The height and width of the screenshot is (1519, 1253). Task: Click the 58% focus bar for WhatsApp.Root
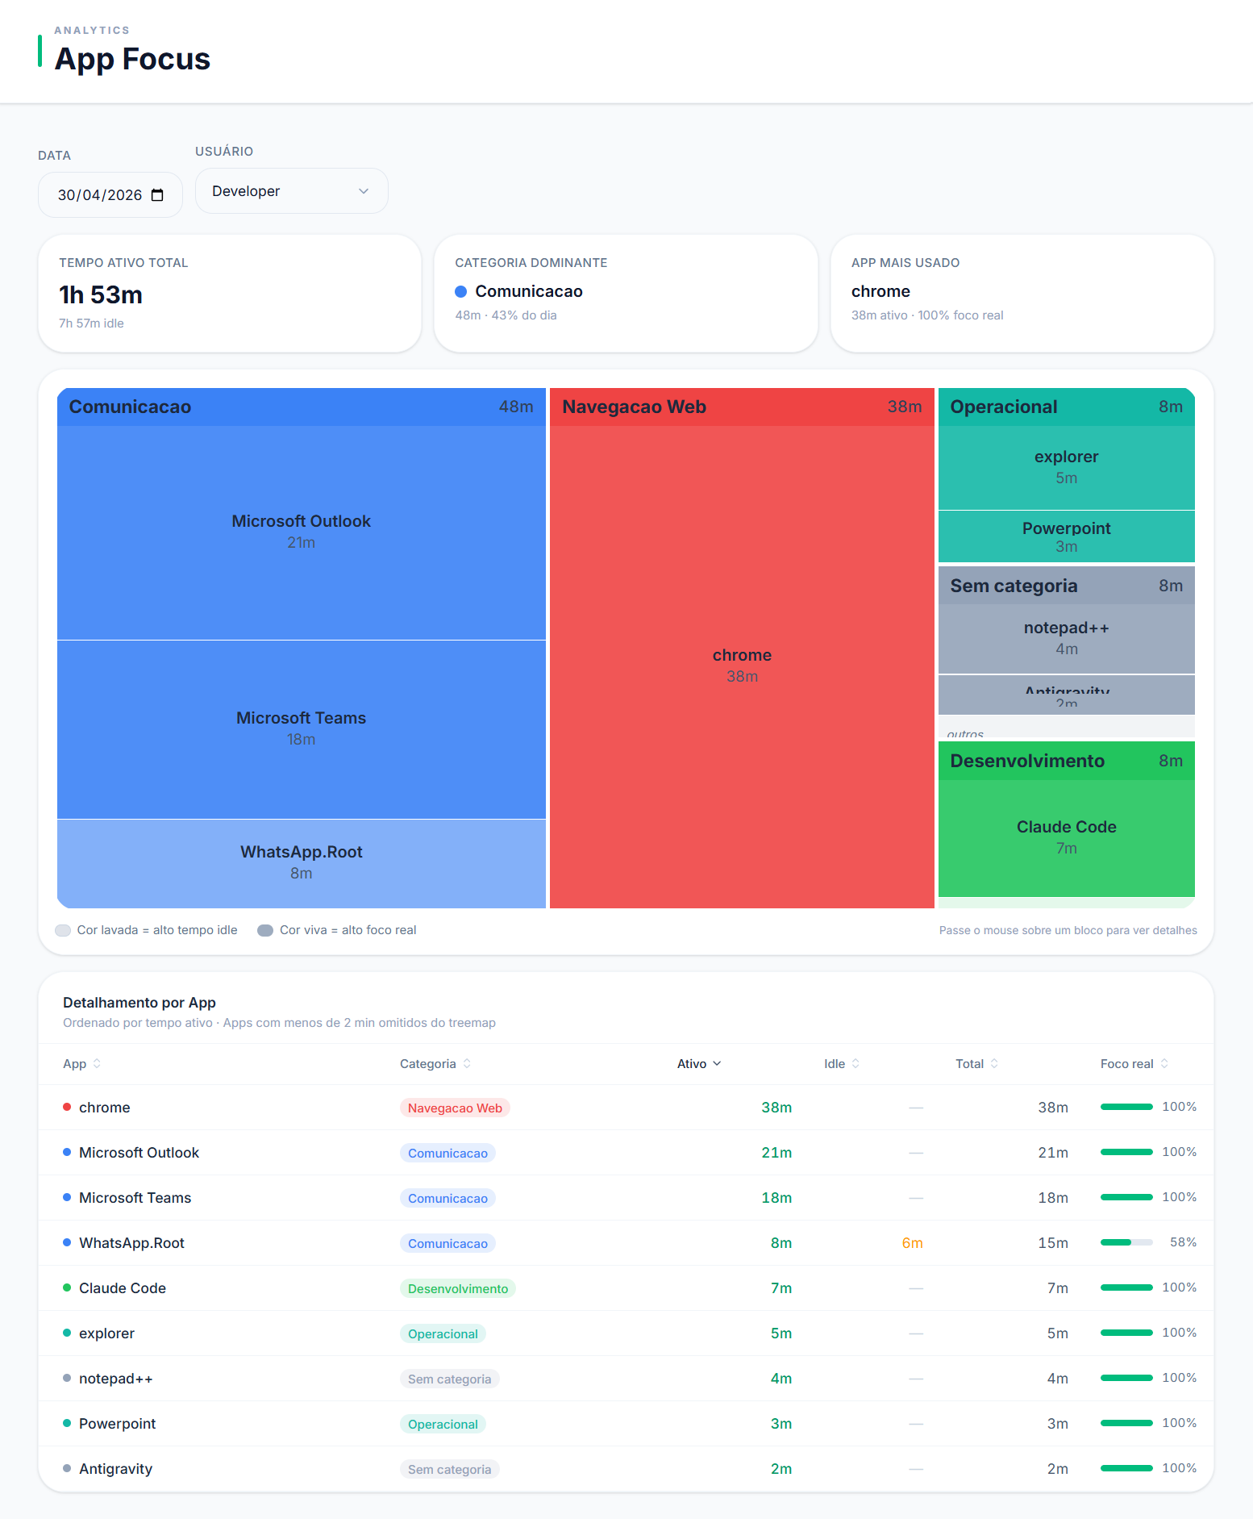point(1126,1242)
